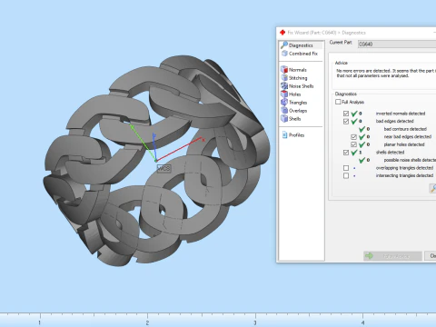Click the ruler marker labeled 3
This screenshot has height=327, width=436.
pos(255,322)
